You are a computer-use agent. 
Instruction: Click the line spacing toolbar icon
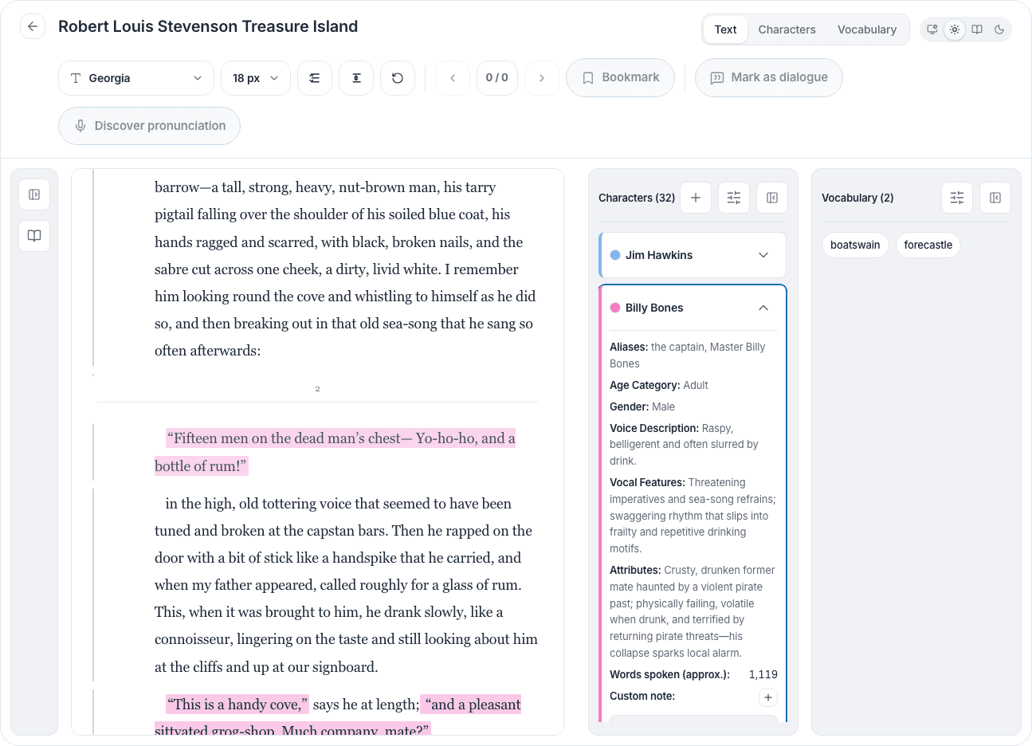click(x=356, y=78)
